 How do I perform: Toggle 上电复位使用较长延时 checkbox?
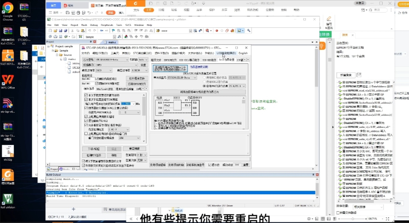click(x=86, y=116)
